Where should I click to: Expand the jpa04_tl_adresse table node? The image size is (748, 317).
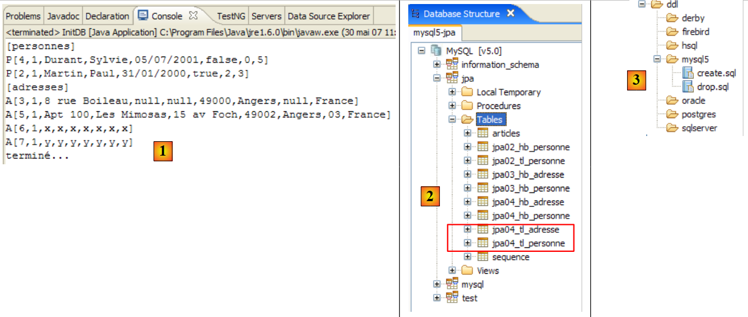point(468,229)
